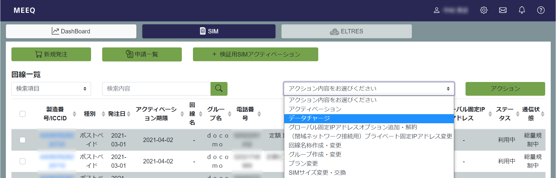The height and width of the screenshot is (178, 556).
Task: Sort by 種別 column arrows
Action: [103, 114]
